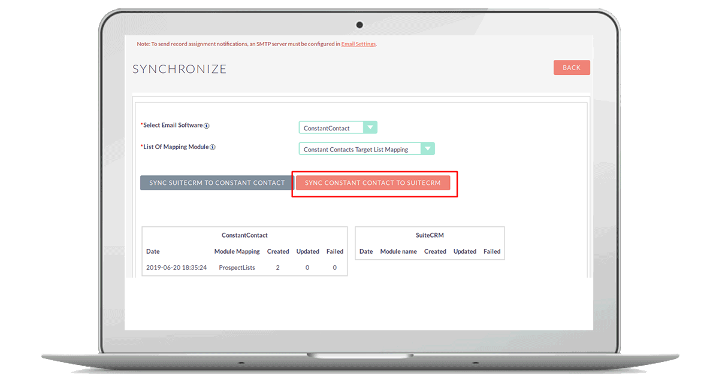Viewport: 719px width, 377px height.
Task: Click the Failed header in ConstantContact table
Action: pyautogui.click(x=335, y=251)
